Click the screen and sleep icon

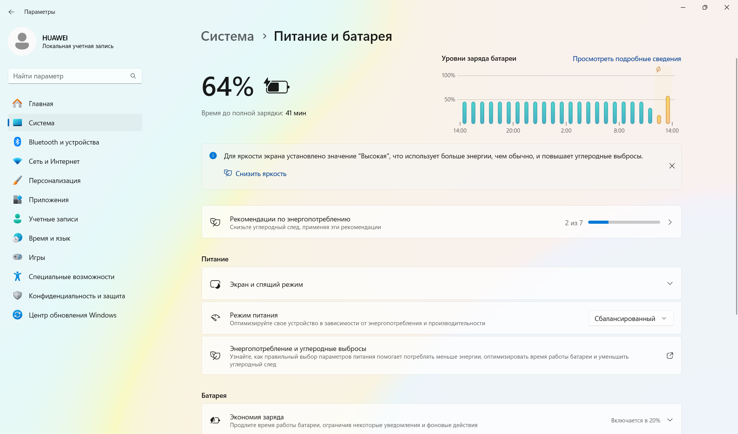215,284
